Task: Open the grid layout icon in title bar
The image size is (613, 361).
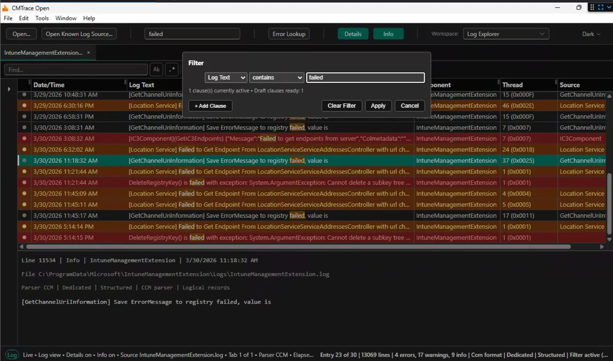Action: (591, 7)
